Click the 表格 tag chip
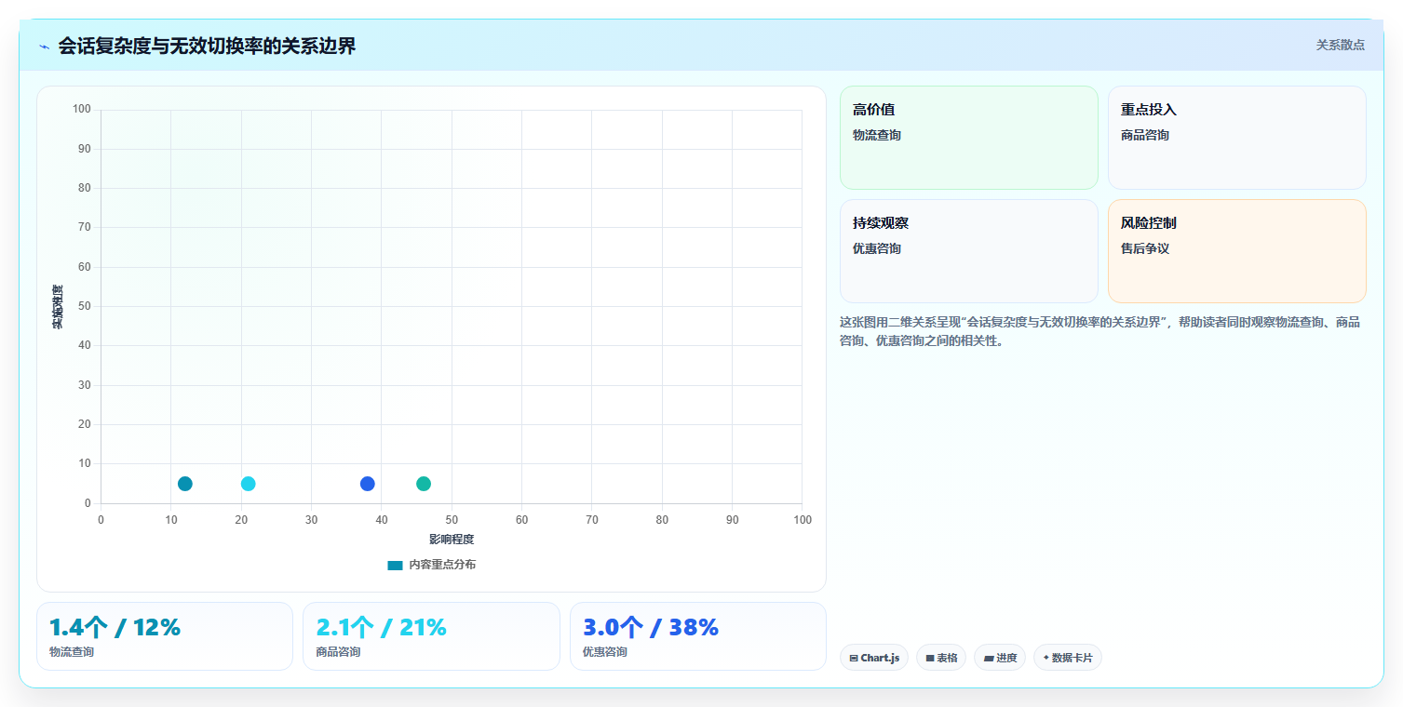The width and height of the screenshot is (1403, 707). click(x=941, y=658)
